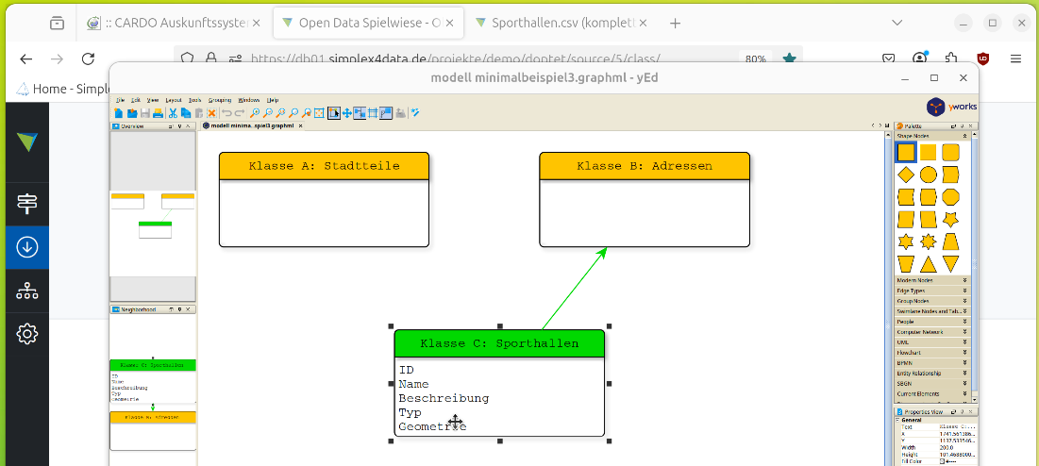Click the New document icon in yEd toolbar
This screenshot has height=466, width=1039.
[118, 113]
